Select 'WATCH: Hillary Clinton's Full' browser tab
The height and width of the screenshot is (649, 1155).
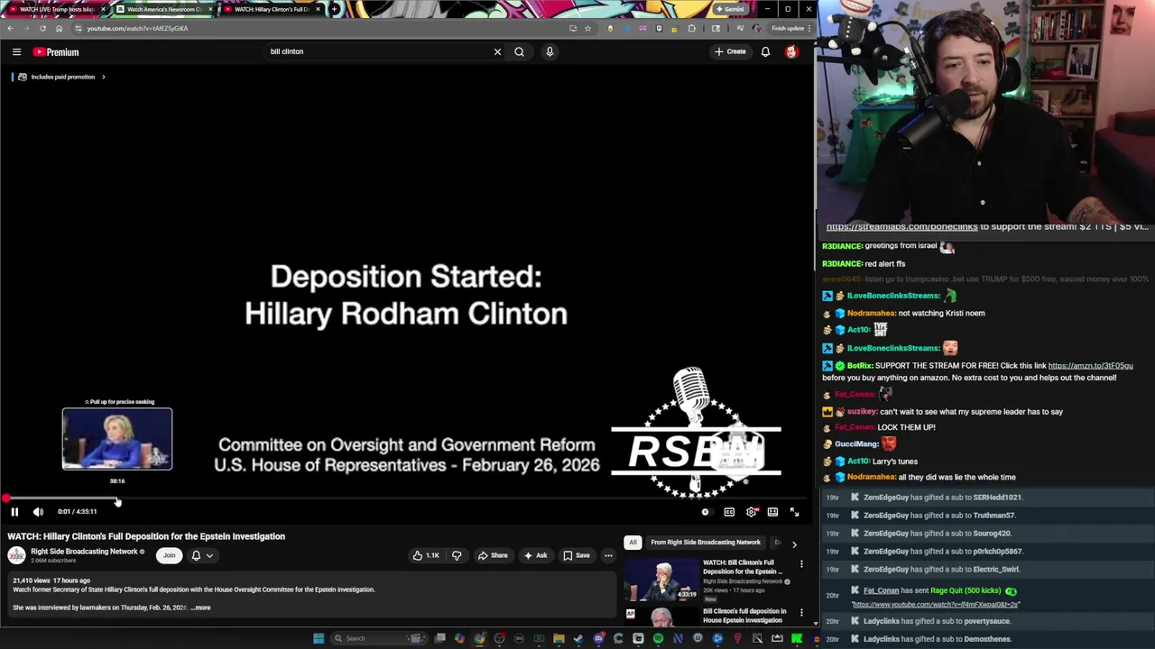coord(272,9)
